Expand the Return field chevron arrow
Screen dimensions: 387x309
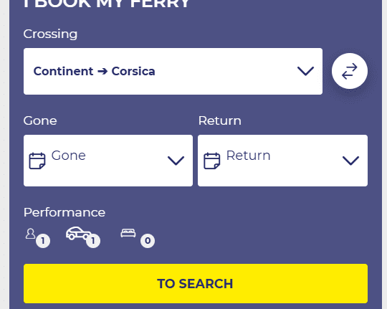[x=350, y=161]
